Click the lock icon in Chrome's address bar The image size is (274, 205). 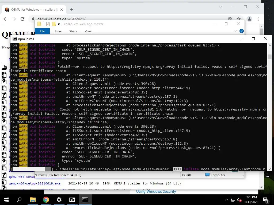pyautogui.click(x=33, y=19)
